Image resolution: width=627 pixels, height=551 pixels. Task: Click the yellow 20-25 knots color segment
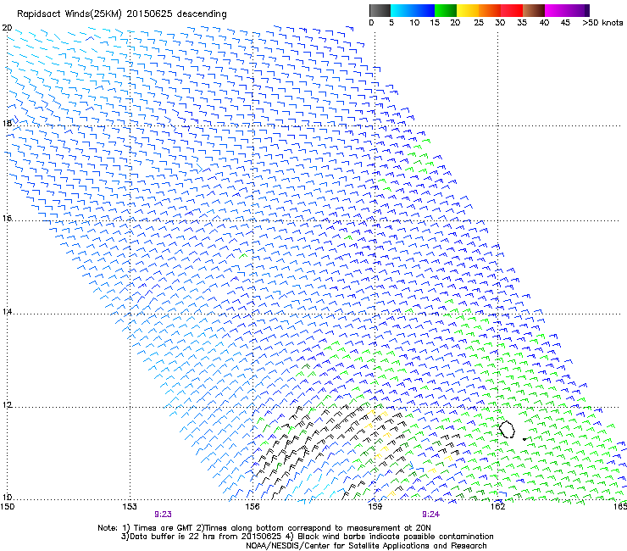[x=468, y=10]
